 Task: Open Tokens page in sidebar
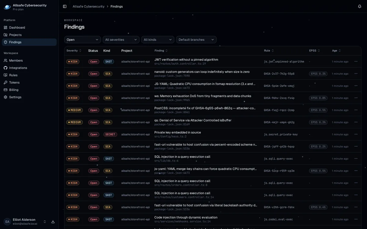click(29, 82)
